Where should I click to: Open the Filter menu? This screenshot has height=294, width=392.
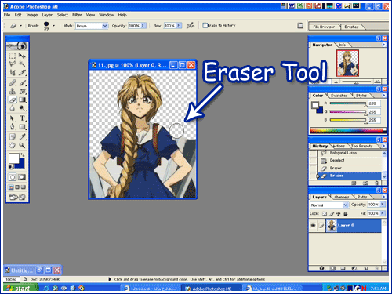pyautogui.click(x=77, y=15)
